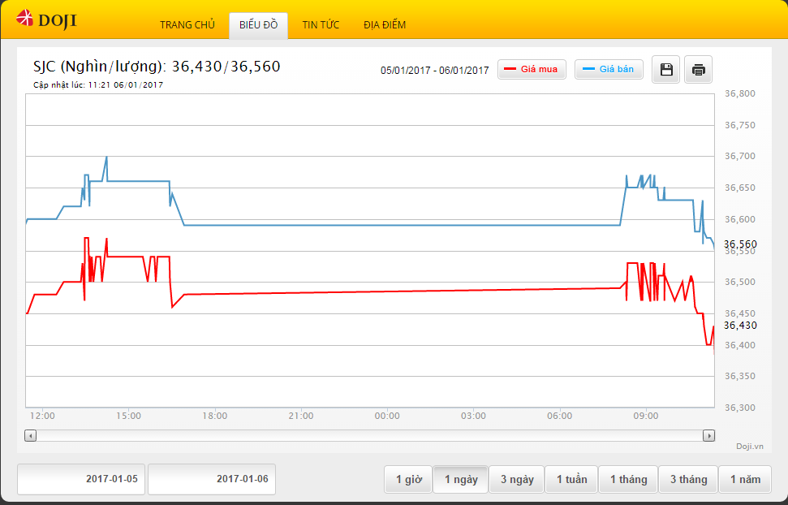This screenshot has width=788, height=505.
Task: Click the scrollbar right arrow
Action: [708, 436]
